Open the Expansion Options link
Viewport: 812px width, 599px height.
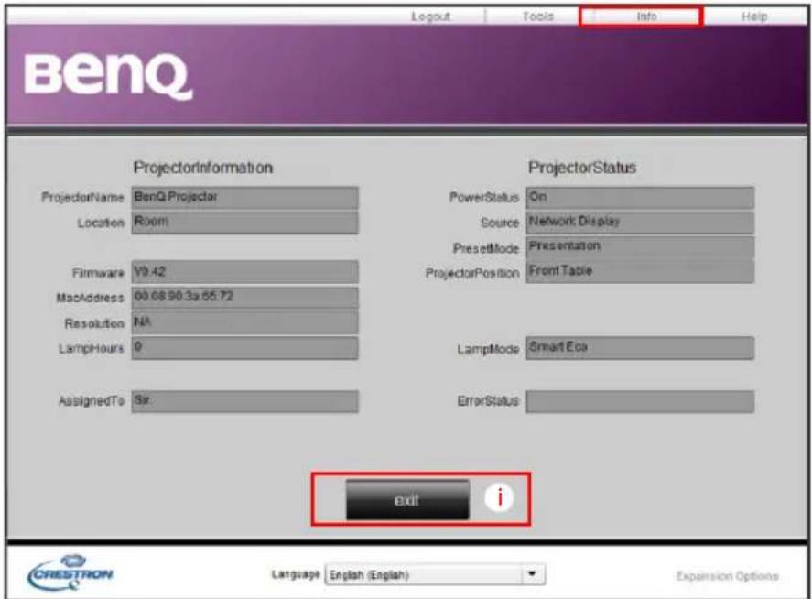click(727, 576)
